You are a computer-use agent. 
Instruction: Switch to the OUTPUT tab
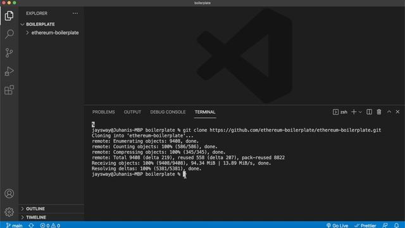coord(132,112)
